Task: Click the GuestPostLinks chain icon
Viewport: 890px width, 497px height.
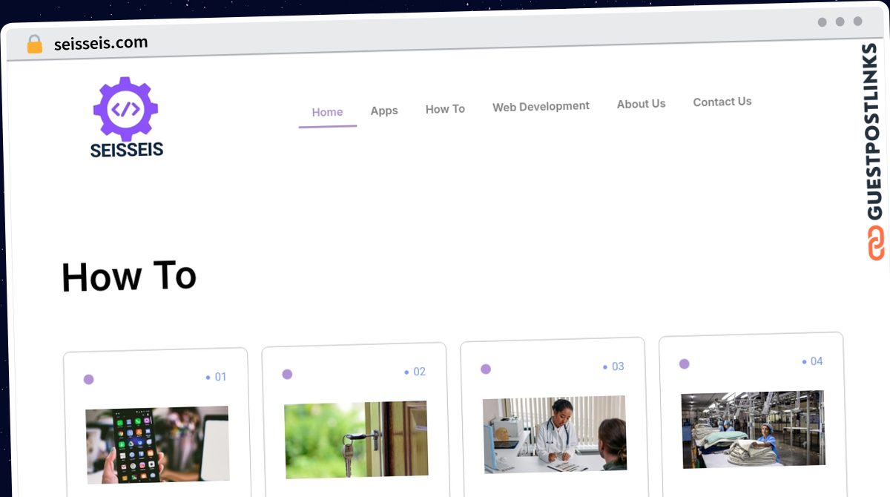Action: click(x=876, y=243)
